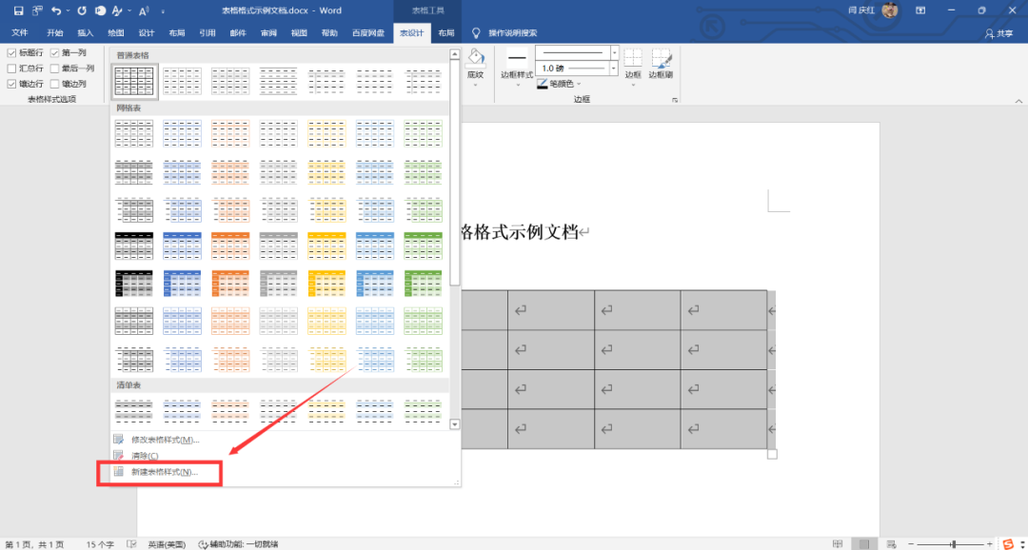Activate the Border Painter (边框刷) tool
Image resolution: width=1028 pixels, height=550 pixels.
click(661, 64)
